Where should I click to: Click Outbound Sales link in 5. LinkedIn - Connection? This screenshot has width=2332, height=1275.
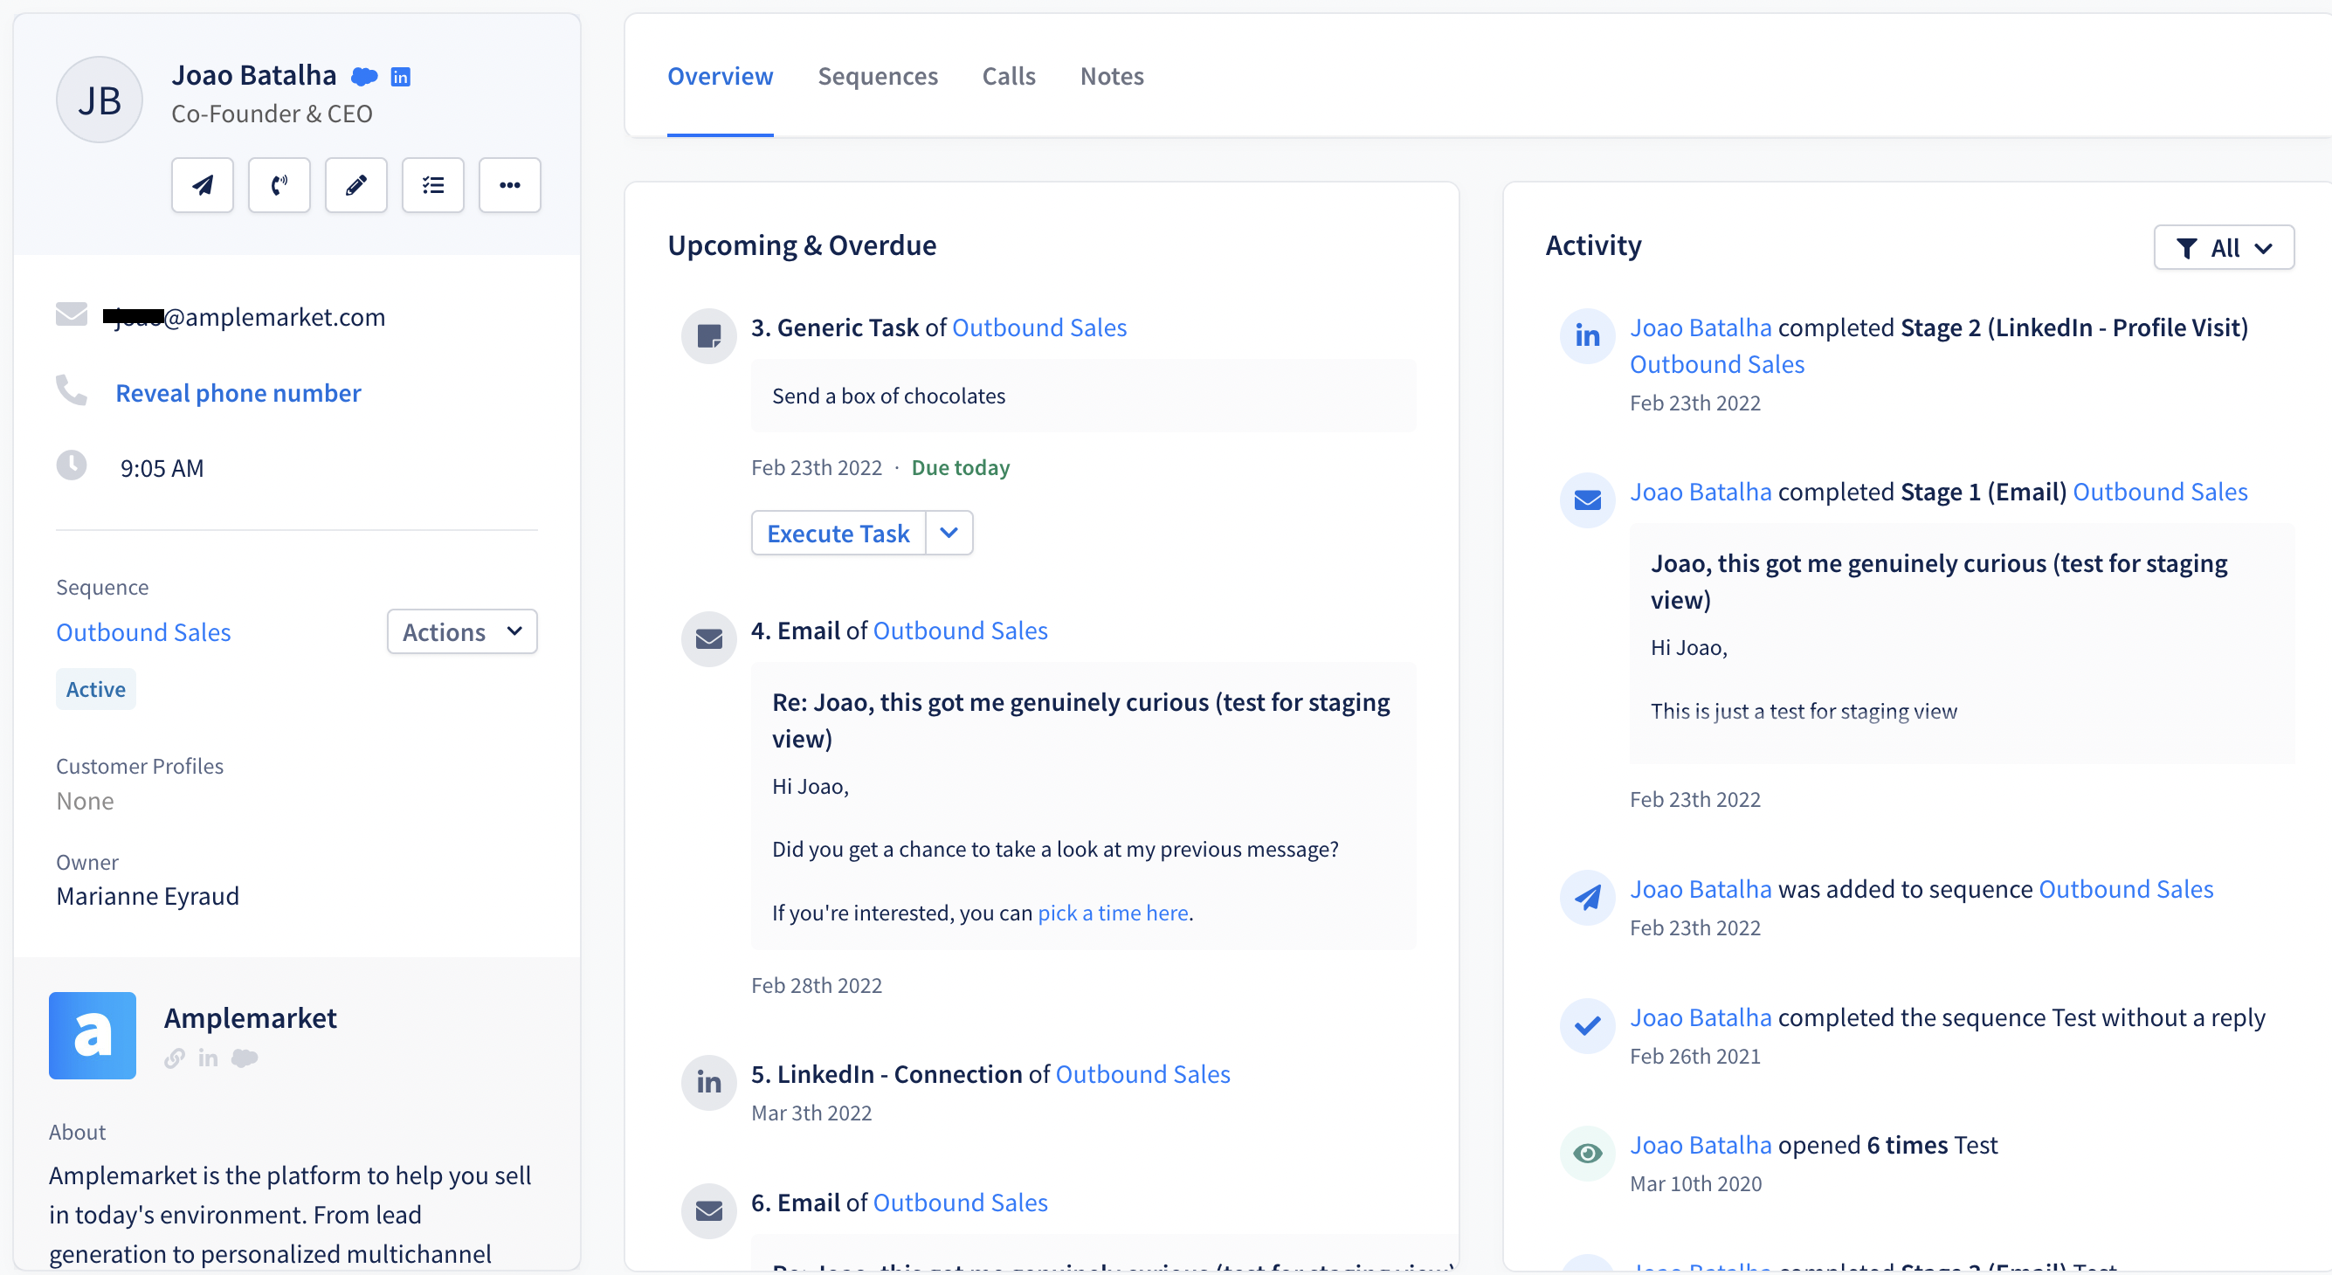click(1142, 1074)
